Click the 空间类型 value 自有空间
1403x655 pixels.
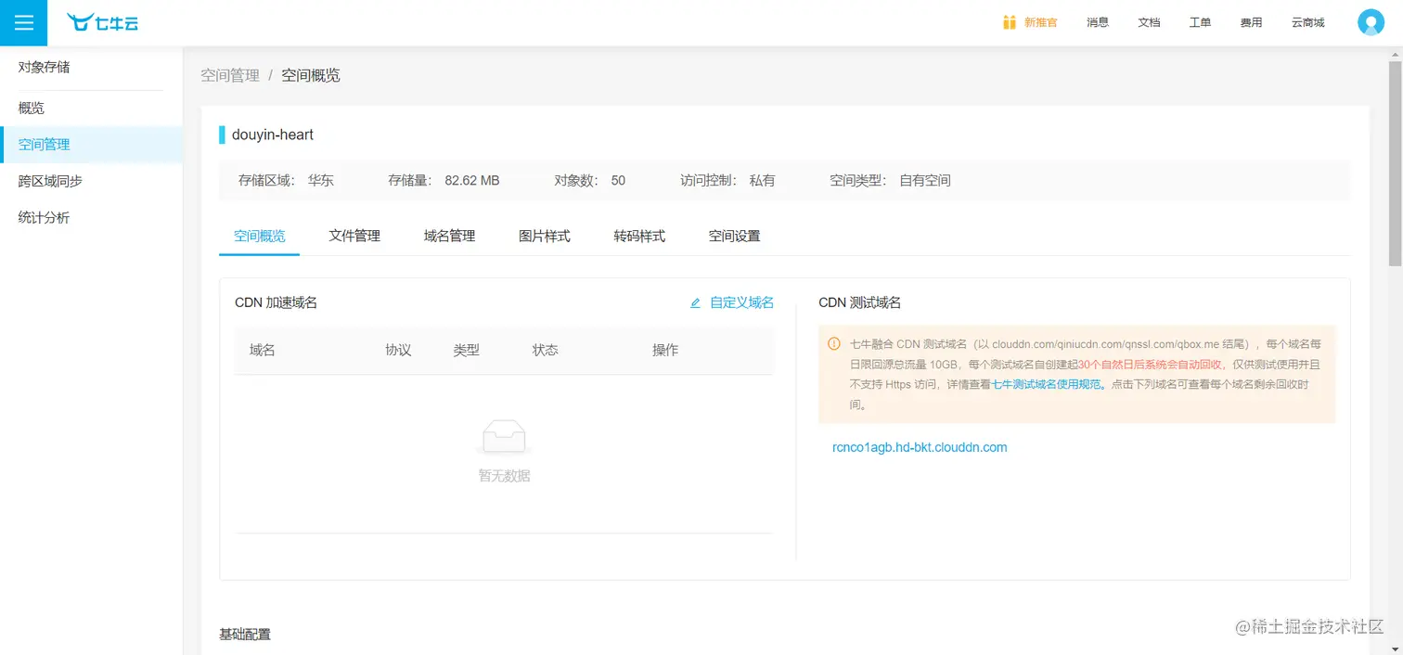[925, 181]
